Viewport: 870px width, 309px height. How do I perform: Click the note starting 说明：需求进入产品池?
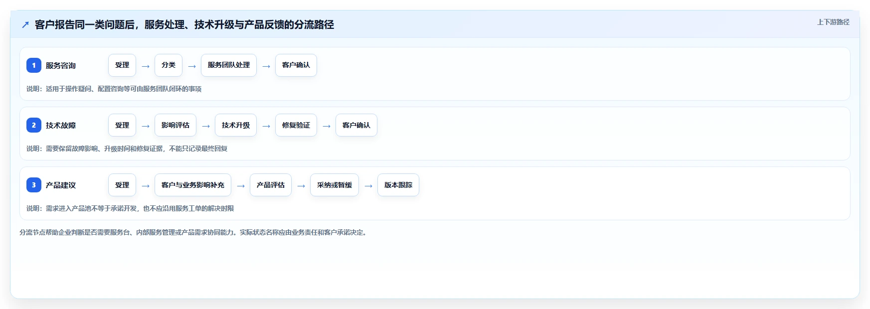click(x=130, y=208)
